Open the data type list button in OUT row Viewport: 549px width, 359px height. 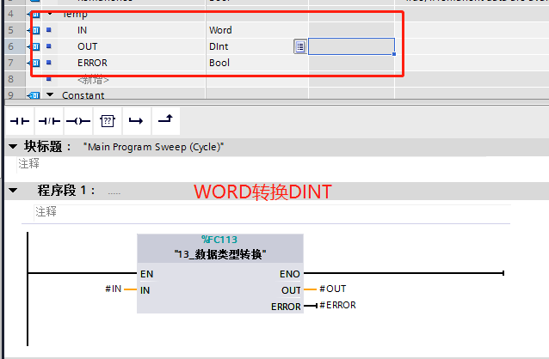pos(300,46)
